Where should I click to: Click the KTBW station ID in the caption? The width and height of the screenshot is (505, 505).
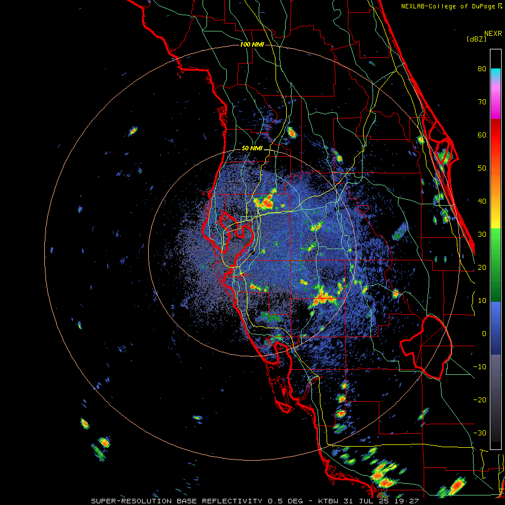pos(327,501)
